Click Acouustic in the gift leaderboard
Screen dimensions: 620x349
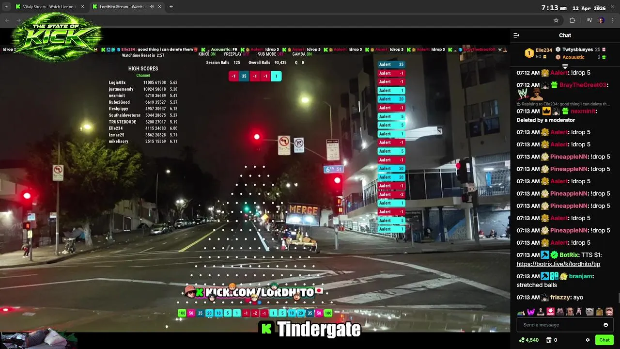[x=573, y=57]
